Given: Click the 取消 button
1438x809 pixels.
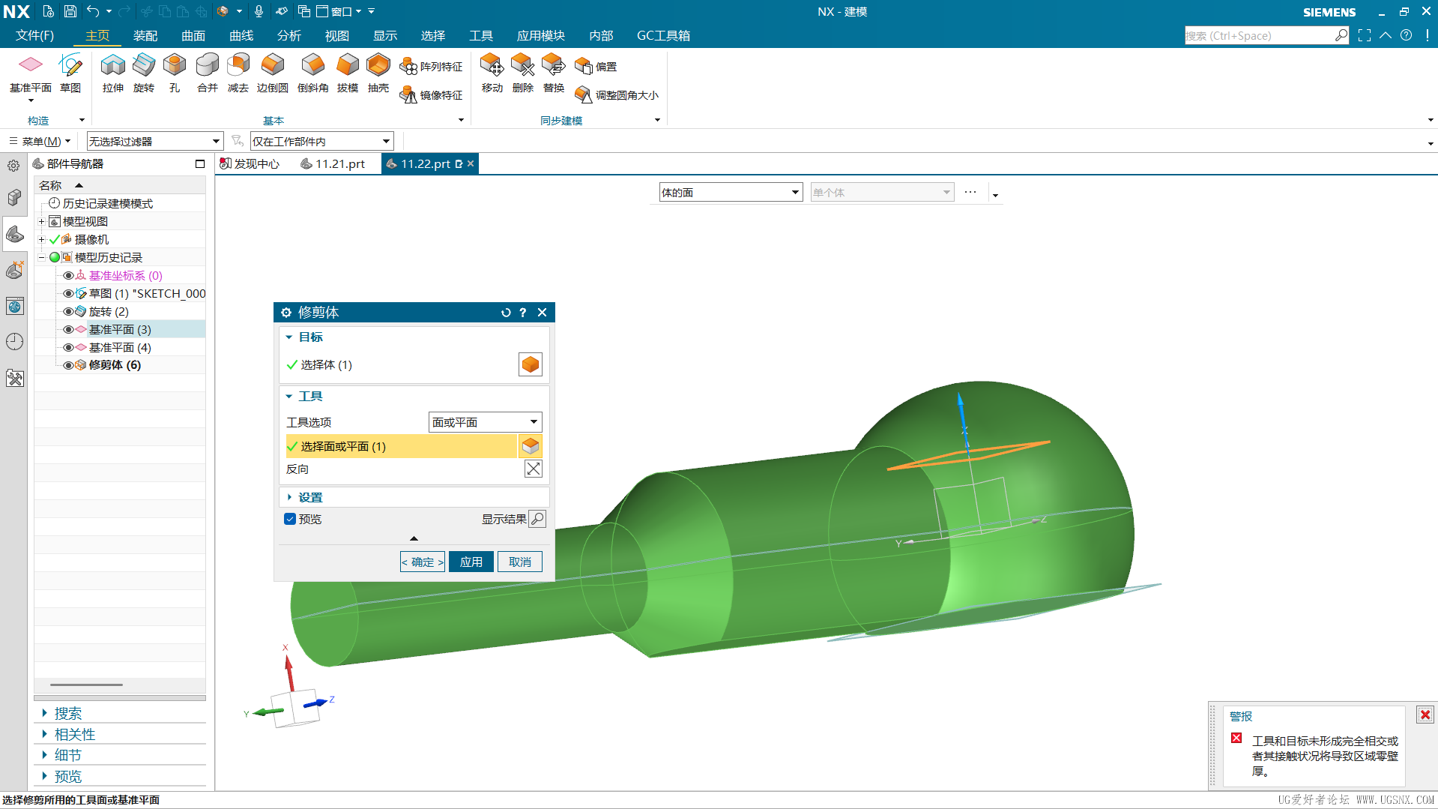Looking at the screenshot, I should click(519, 562).
